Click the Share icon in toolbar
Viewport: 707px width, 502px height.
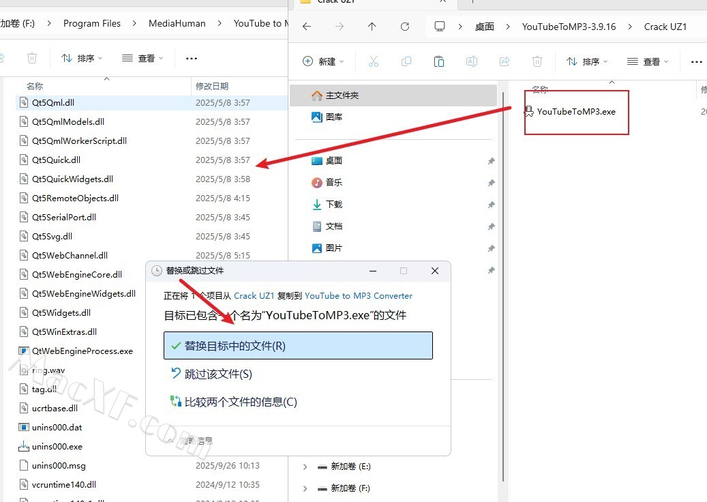[x=505, y=61]
